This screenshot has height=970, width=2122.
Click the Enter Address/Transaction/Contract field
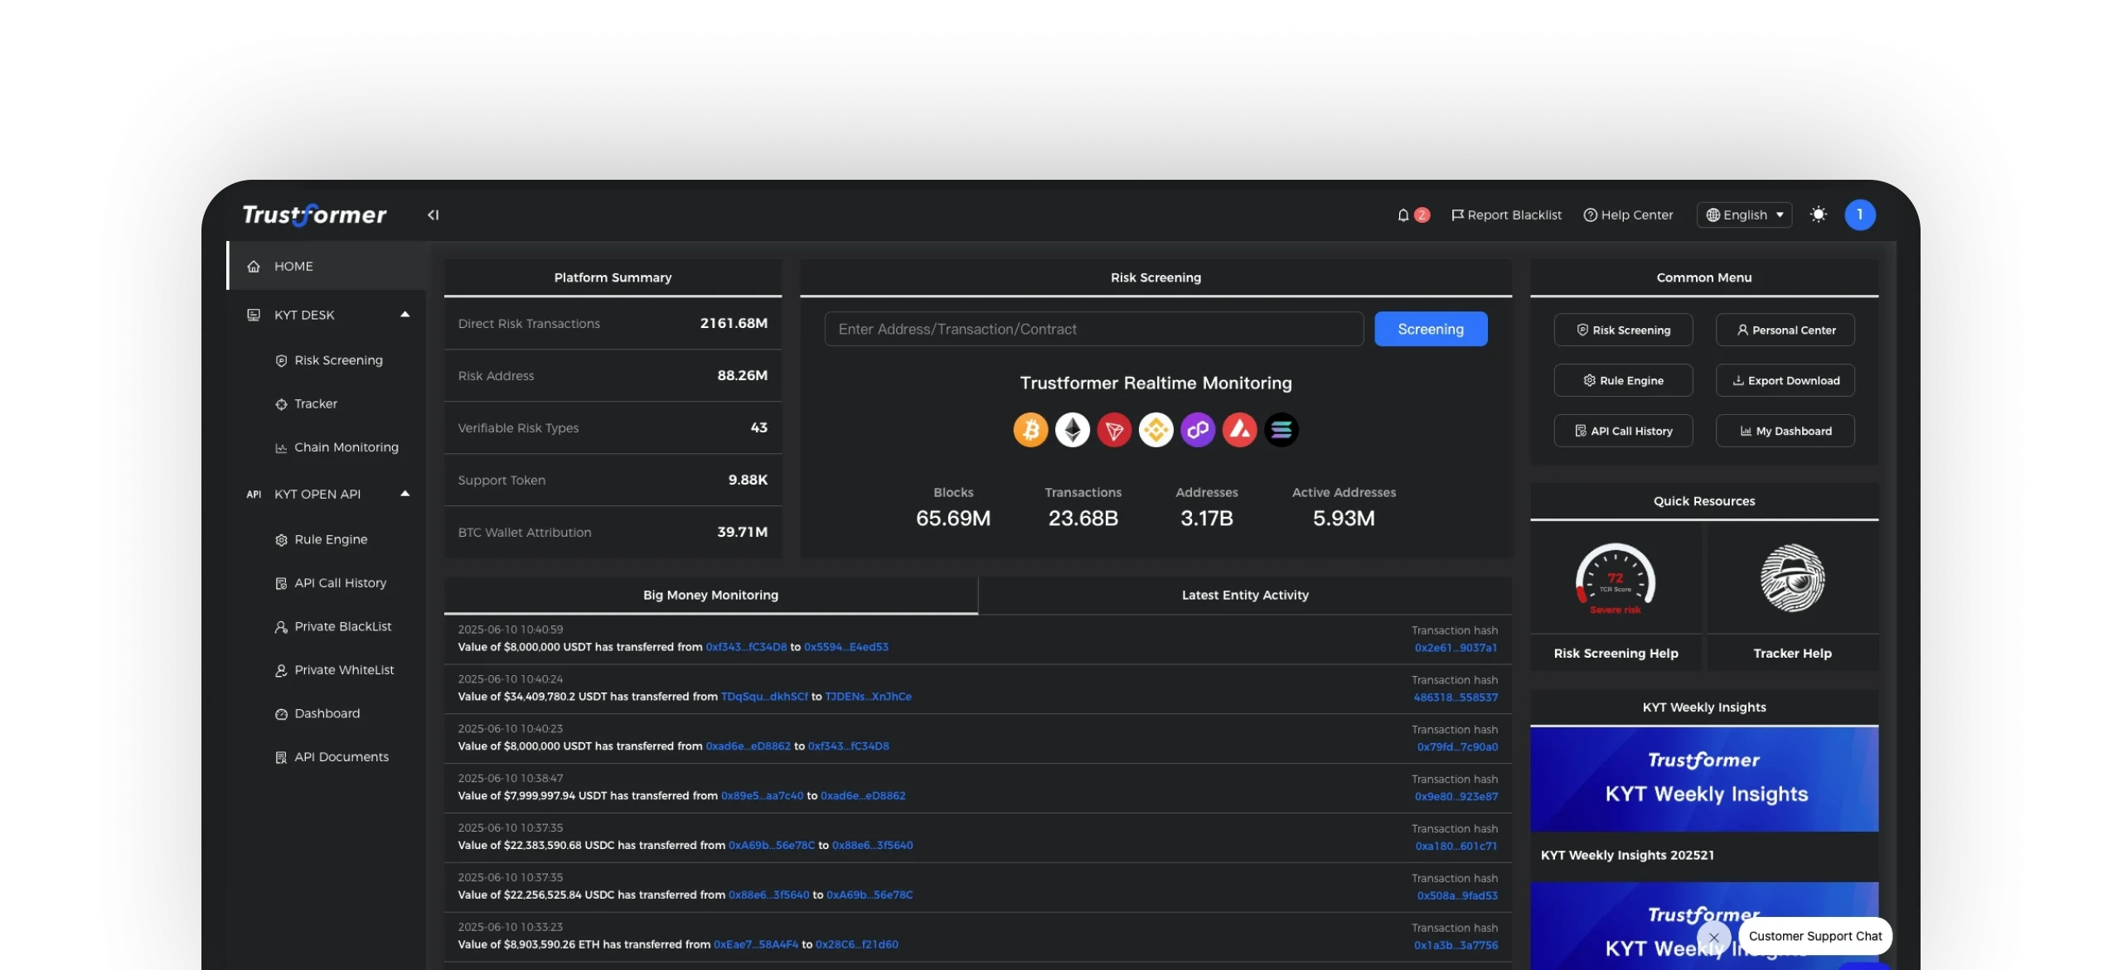tap(1093, 329)
